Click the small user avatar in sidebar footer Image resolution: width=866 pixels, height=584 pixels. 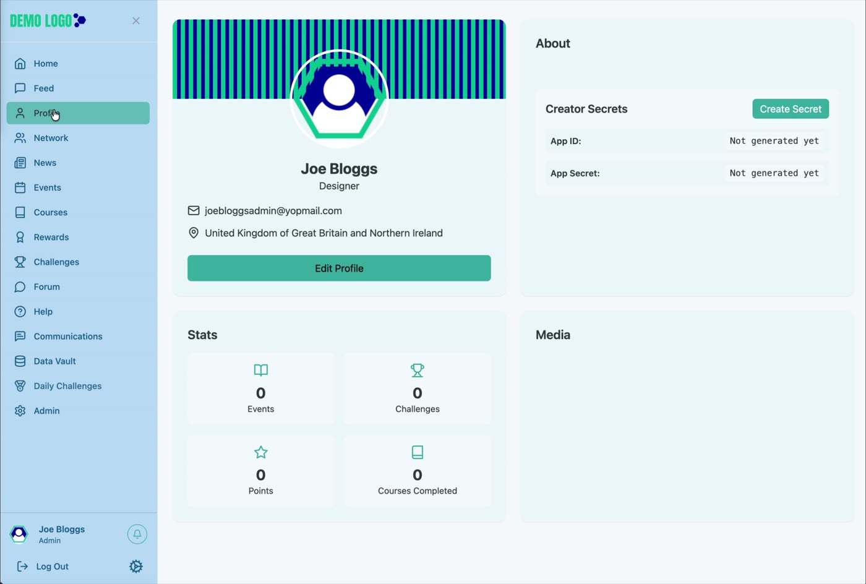point(19,534)
